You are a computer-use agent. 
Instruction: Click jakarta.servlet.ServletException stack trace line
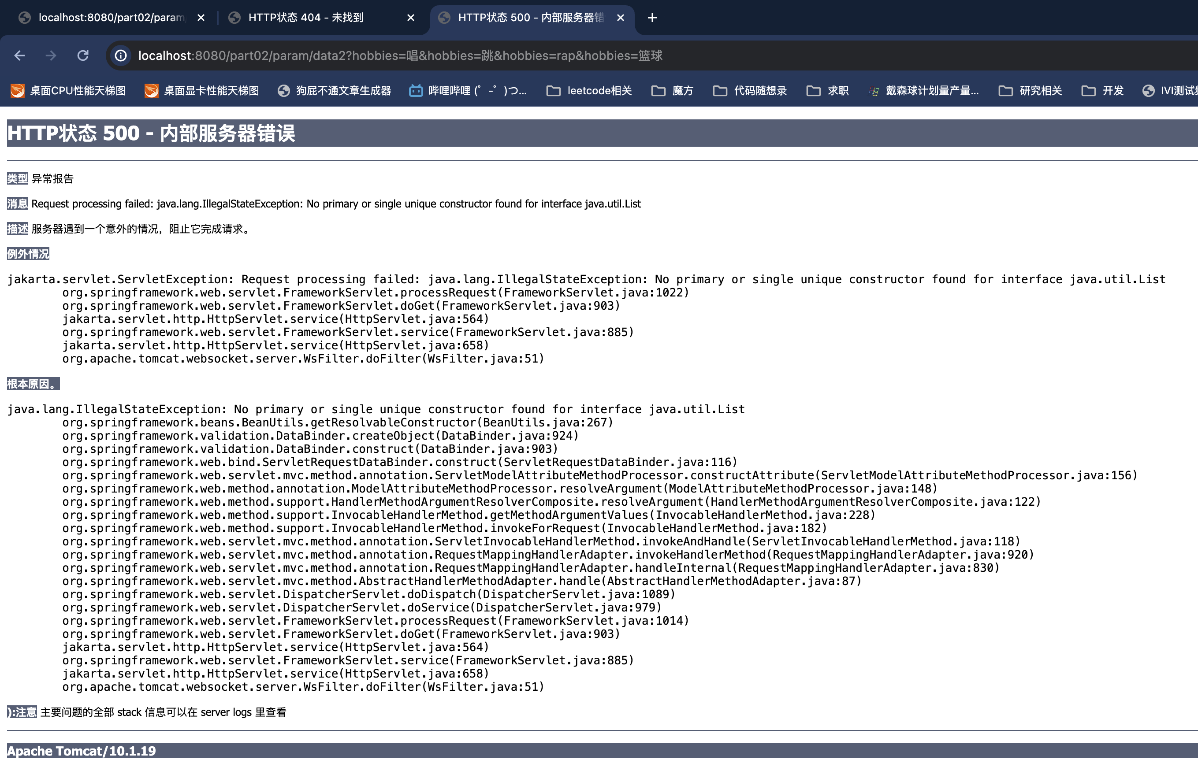point(586,279)
